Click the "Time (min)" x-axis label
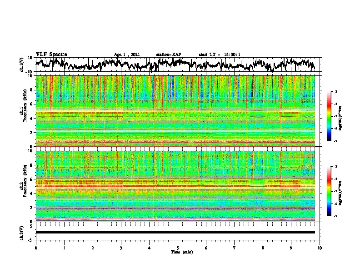Image resolution: width=360 pixels, height=278 pixels. point(182,252)
